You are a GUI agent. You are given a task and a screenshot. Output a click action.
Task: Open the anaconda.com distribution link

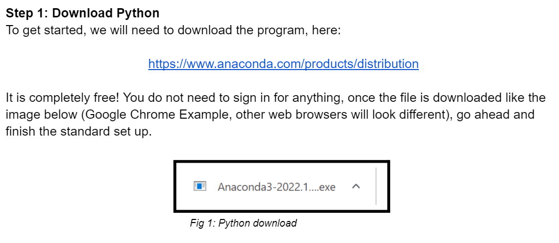click(x=283, y=64)
